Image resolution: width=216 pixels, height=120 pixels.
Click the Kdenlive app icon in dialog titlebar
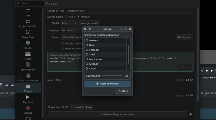pos(85,29)
